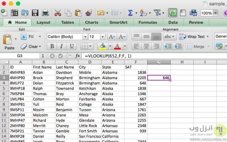
Task: Toggle Italic formatting button
Action: pos(62,46)
